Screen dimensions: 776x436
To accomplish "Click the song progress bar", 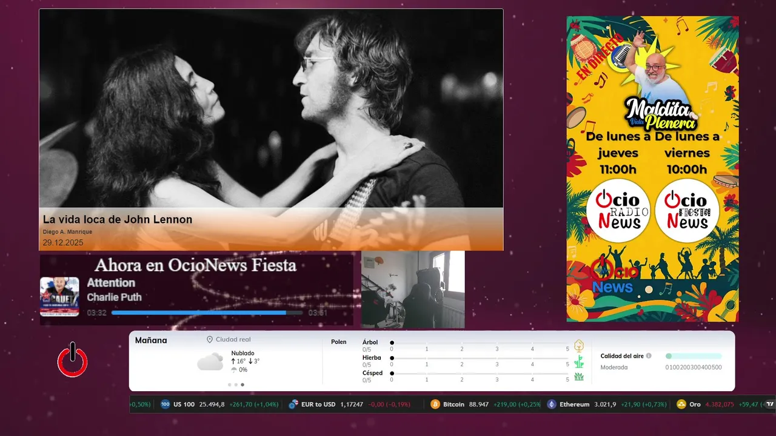I will (207, 313).
